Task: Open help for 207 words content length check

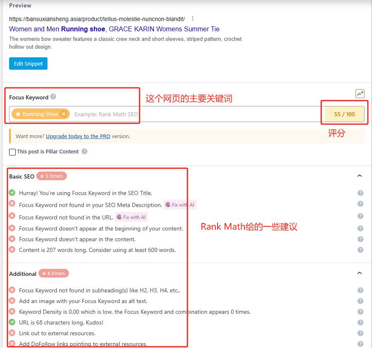Action: (360, 250)
